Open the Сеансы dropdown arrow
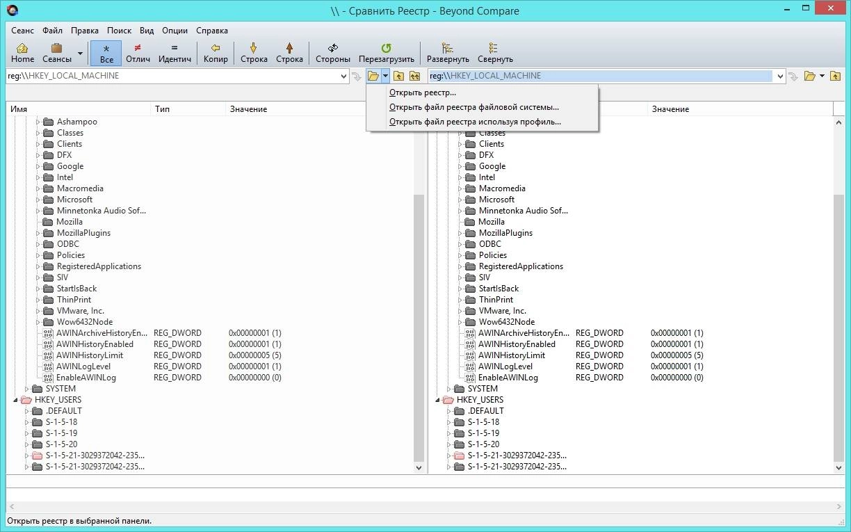Image resolution: width=851 pixels, height=532 pixels. click(80, 54)
